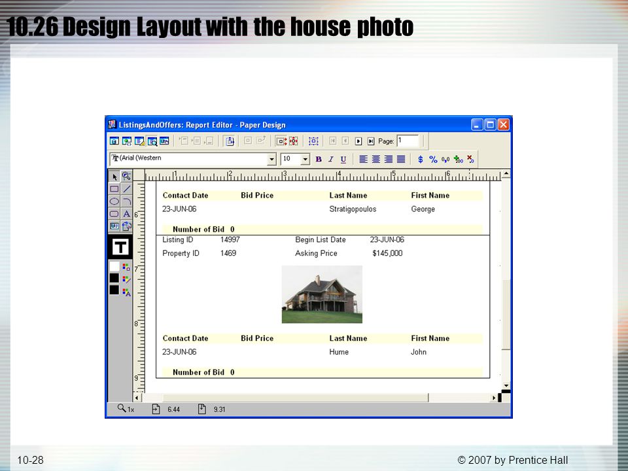Open the Web Source view
This screenshot has width=628, height=471.
(x=127, y=141)
